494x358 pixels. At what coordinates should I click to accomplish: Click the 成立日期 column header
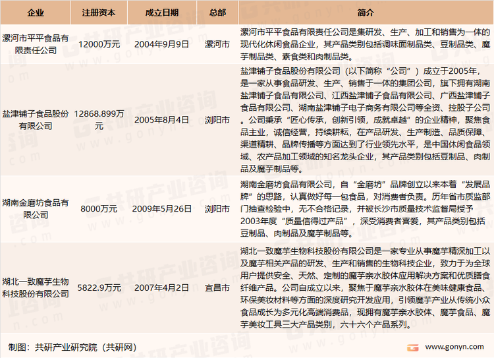coord(162,13)
